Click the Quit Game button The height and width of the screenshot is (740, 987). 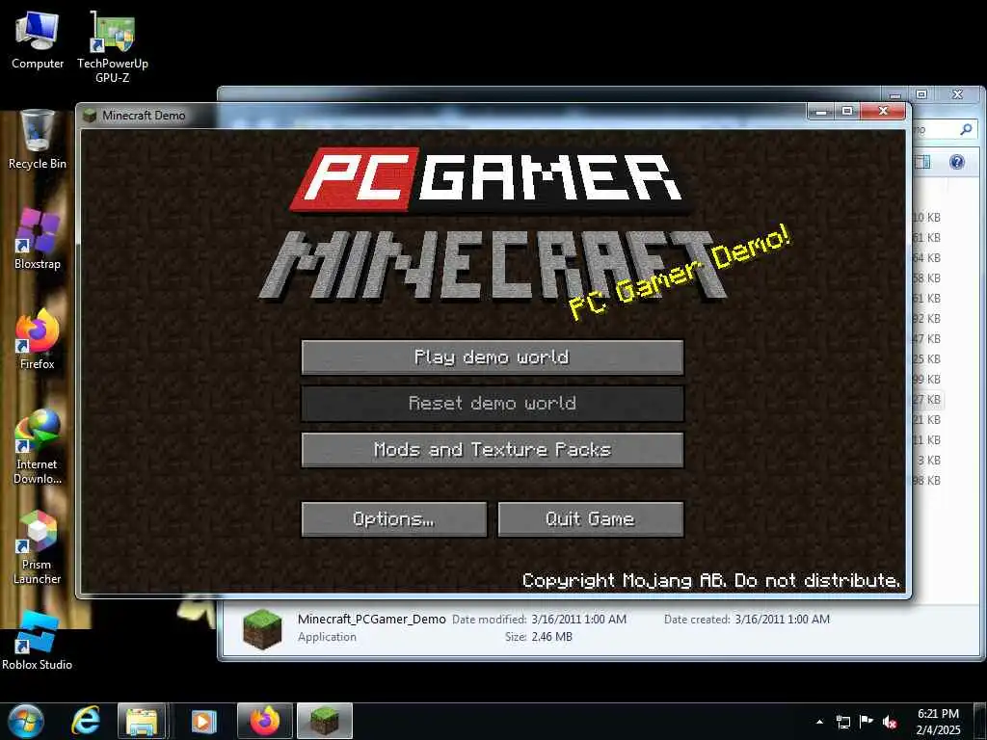tap(591, 519)
